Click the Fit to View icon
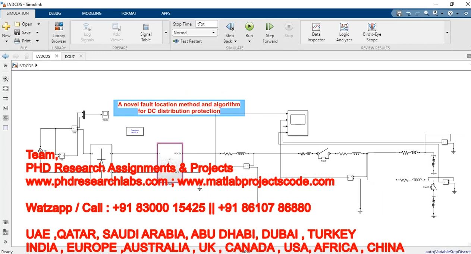Image resolution: width=471 pixels, height=254 pixels. click(x=6, y=89)
